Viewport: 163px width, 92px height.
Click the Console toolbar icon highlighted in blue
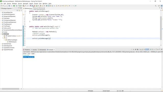pos(146,49)
